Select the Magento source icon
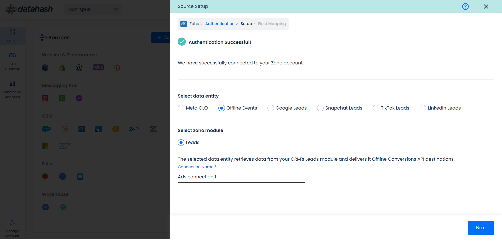This screenshot has width=502, height=241. tap(117, 68)
